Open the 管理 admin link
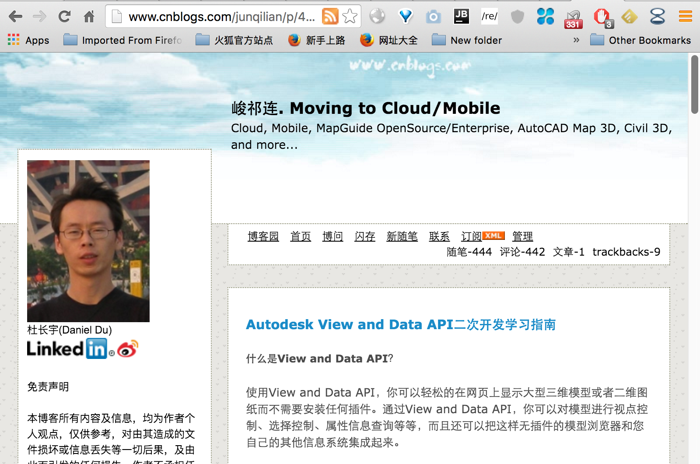 [x=523, y=236]
